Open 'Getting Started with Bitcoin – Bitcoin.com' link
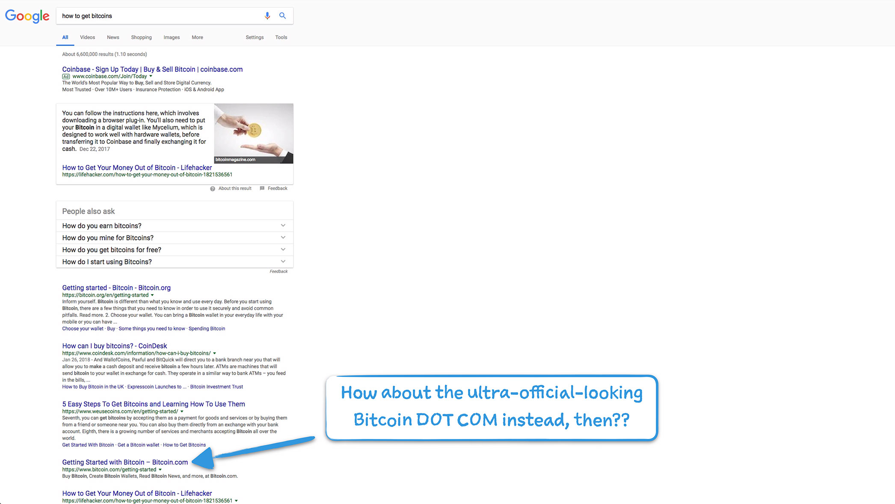This screenshot has width=895, height=504. tap(125, 462)
